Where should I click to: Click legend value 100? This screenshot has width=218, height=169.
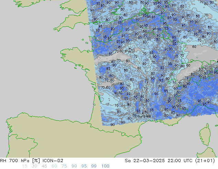tap(105, 166)
